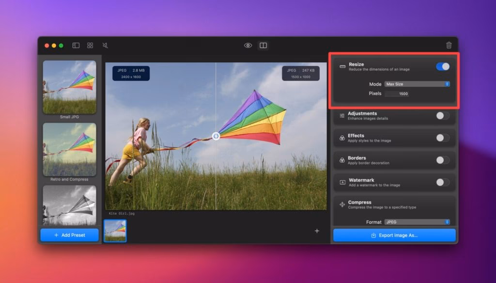Viewport: 496px width, 283px height.
Task: Click the Compress section icon
Action: pos(342,205)
